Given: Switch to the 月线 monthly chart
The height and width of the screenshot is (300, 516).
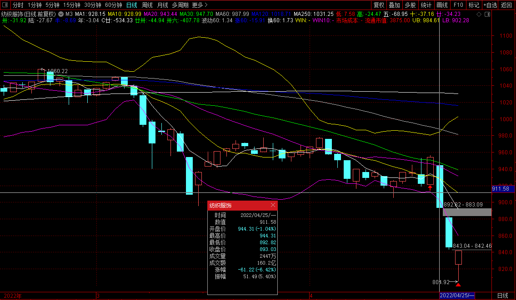Looking at the screenshot, I should click(x=162, y=5).
